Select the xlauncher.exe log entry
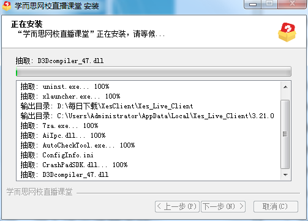Screen dimensions: 308x221 click(70, 96)
